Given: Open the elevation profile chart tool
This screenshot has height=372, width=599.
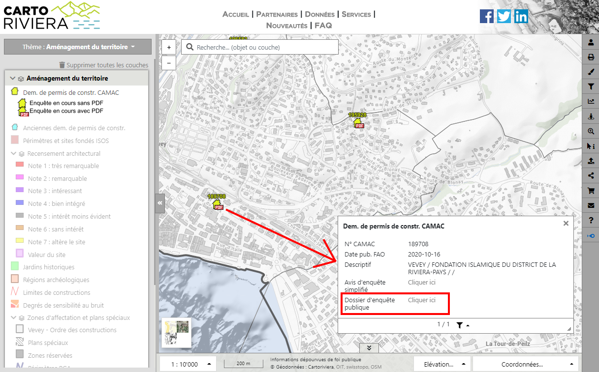Looking at the screenshot, I should [x=591, y=102].
